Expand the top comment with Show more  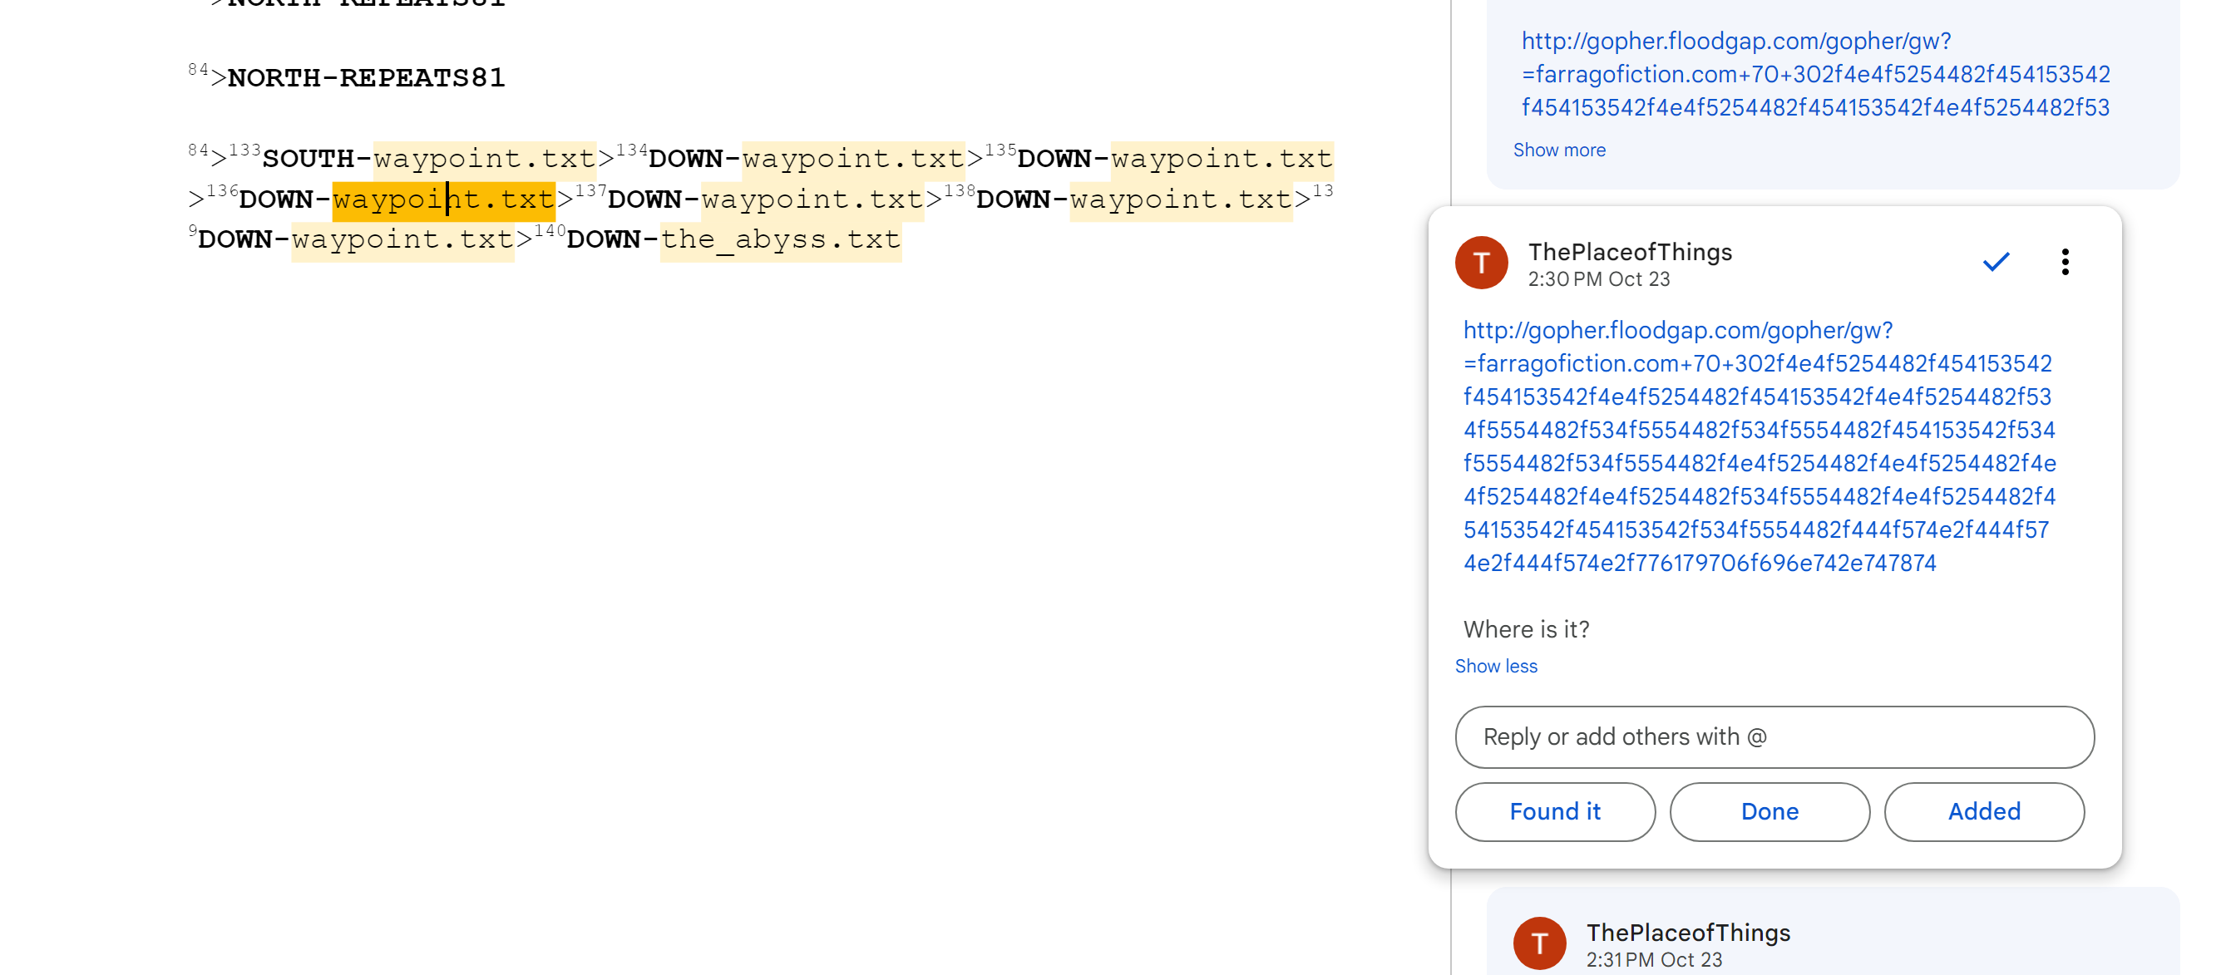click(1558, 150)
